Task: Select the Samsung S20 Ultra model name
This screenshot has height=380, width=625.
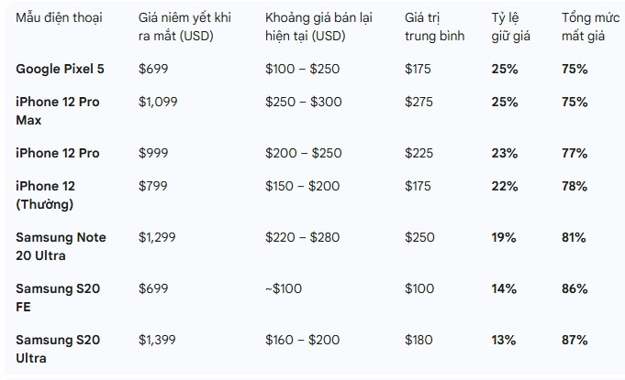Action: coord(58,349)
